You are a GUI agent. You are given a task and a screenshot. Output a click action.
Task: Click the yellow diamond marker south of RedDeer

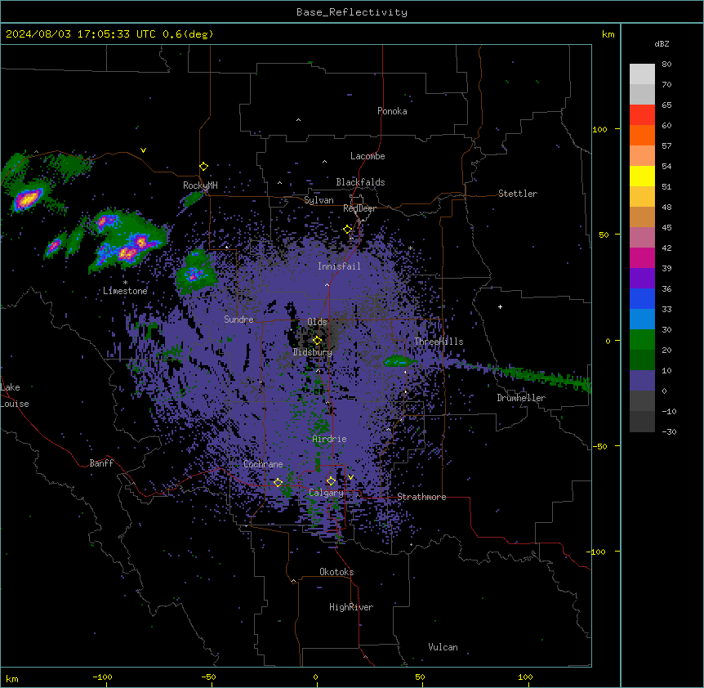coord(348,230)
